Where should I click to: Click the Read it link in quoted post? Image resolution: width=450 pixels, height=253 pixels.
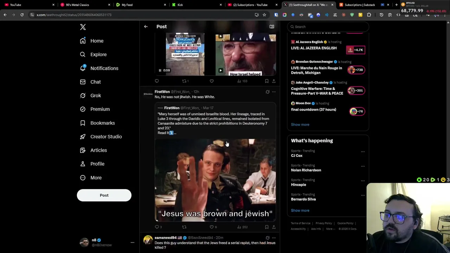pos(167,133)
